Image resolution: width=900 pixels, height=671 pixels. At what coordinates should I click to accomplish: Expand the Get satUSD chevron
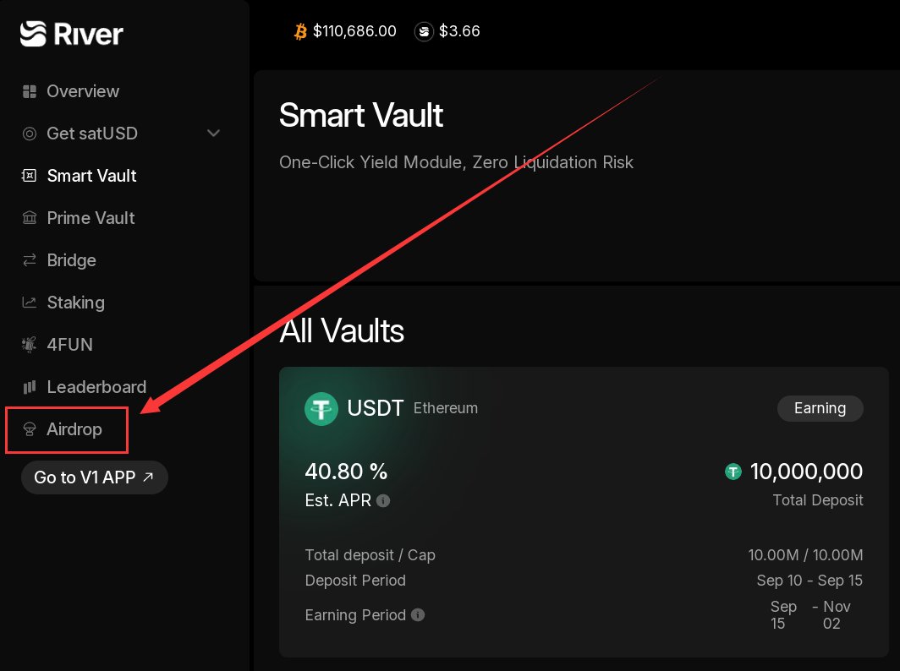[214, 134]
